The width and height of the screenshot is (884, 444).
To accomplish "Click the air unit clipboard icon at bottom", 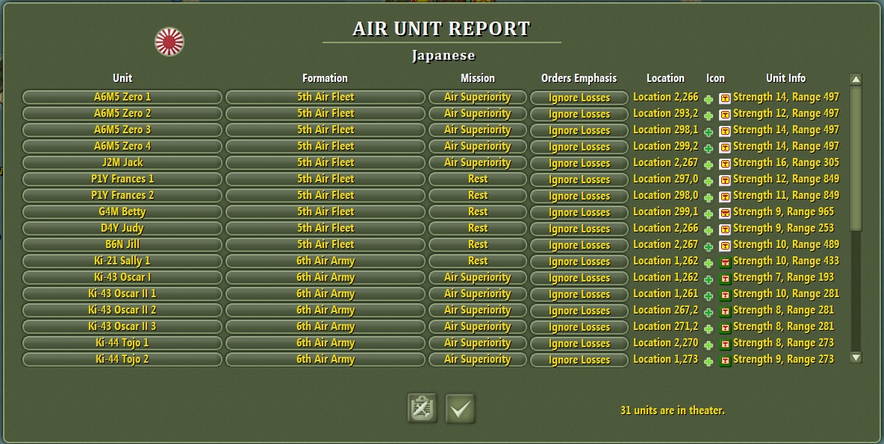I will (x=422, y=409).
